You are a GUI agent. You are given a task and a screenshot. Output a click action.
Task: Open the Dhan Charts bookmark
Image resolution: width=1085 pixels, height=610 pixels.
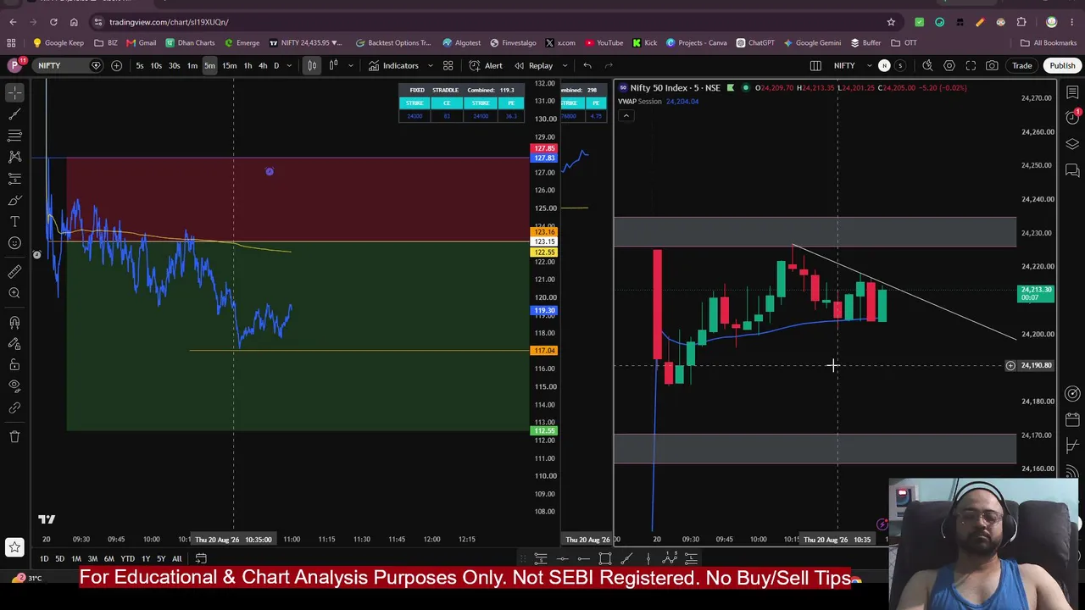[190, 42]
